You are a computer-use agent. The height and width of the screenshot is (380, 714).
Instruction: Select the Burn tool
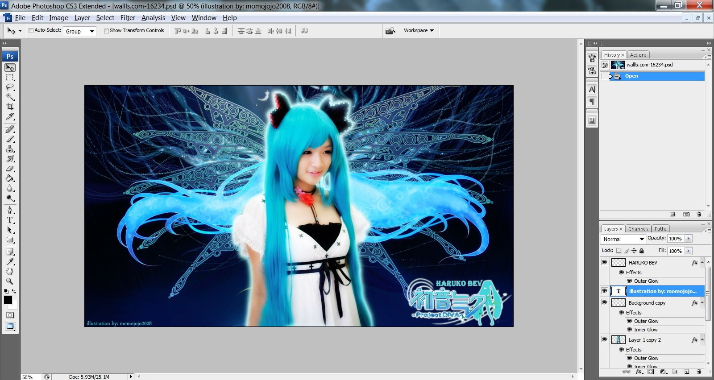(10, 198)
